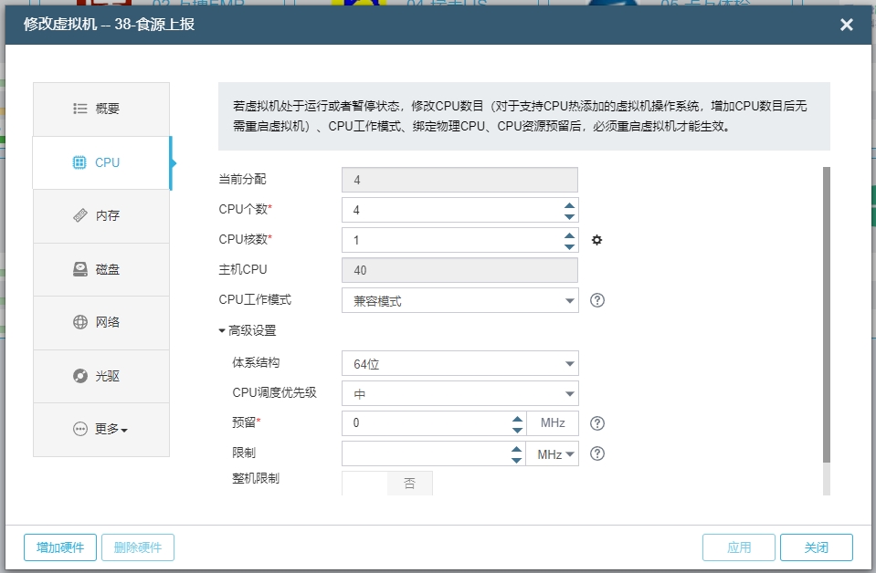
Task: Select the 网络 network tab
Action: point(101,322)
